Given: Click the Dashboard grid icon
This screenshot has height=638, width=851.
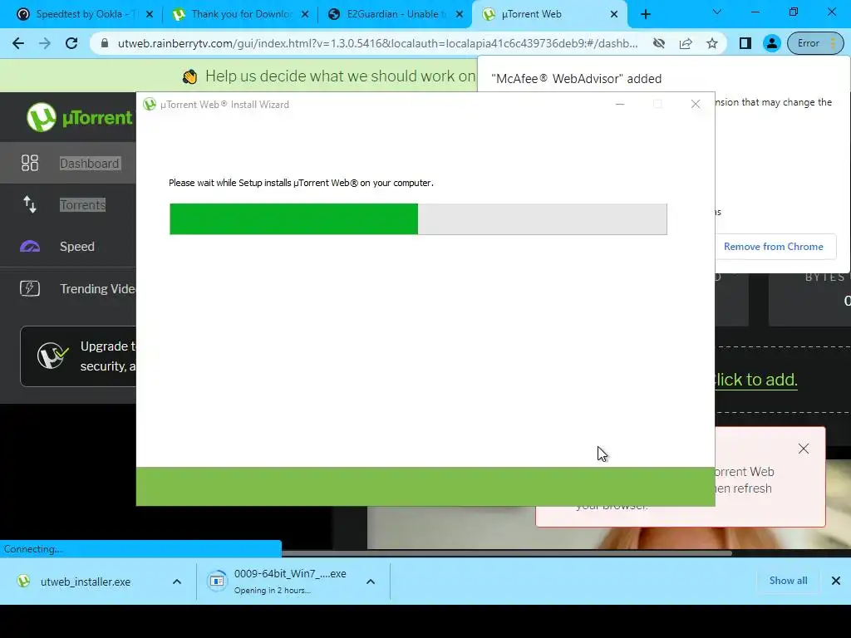Looking at the screenshot, I should pyautogui.click(x=30, y=163).
